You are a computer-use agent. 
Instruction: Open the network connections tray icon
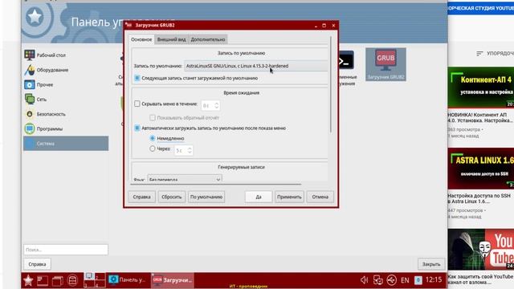378,280
